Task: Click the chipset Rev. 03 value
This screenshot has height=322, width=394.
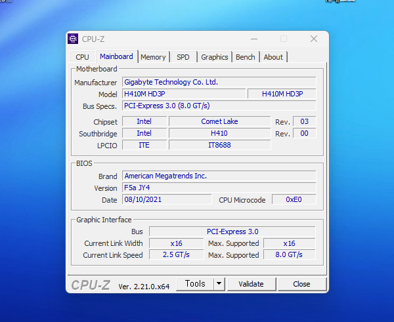Action: pos(304,121)
